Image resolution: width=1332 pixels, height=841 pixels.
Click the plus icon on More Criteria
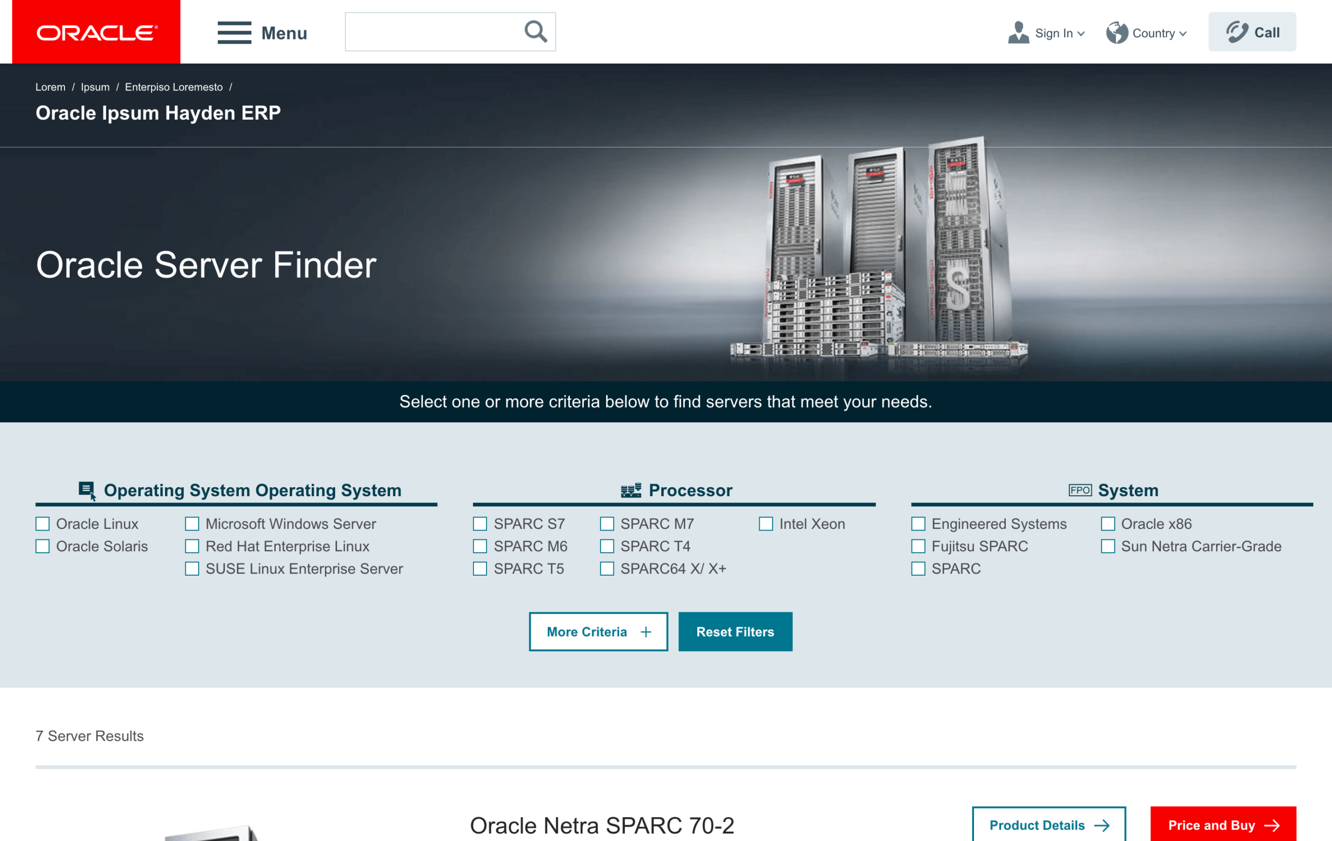tap(646, 631)
